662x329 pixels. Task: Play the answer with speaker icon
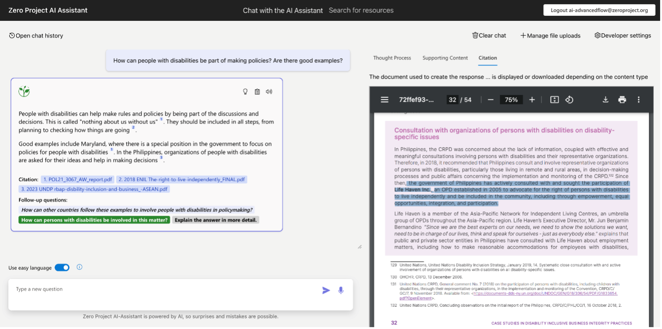269,92
